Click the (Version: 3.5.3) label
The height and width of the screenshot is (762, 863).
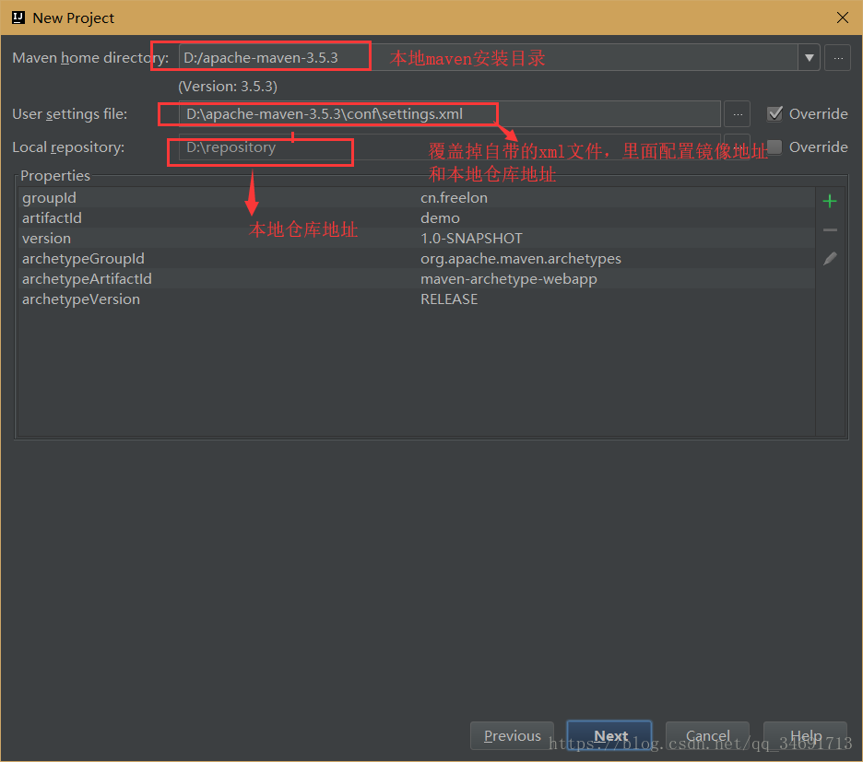pos(228,87)
